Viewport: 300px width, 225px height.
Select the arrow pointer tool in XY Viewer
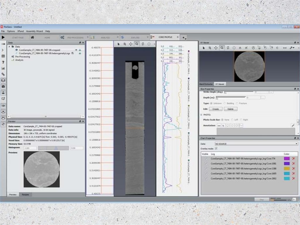[204, 48]
